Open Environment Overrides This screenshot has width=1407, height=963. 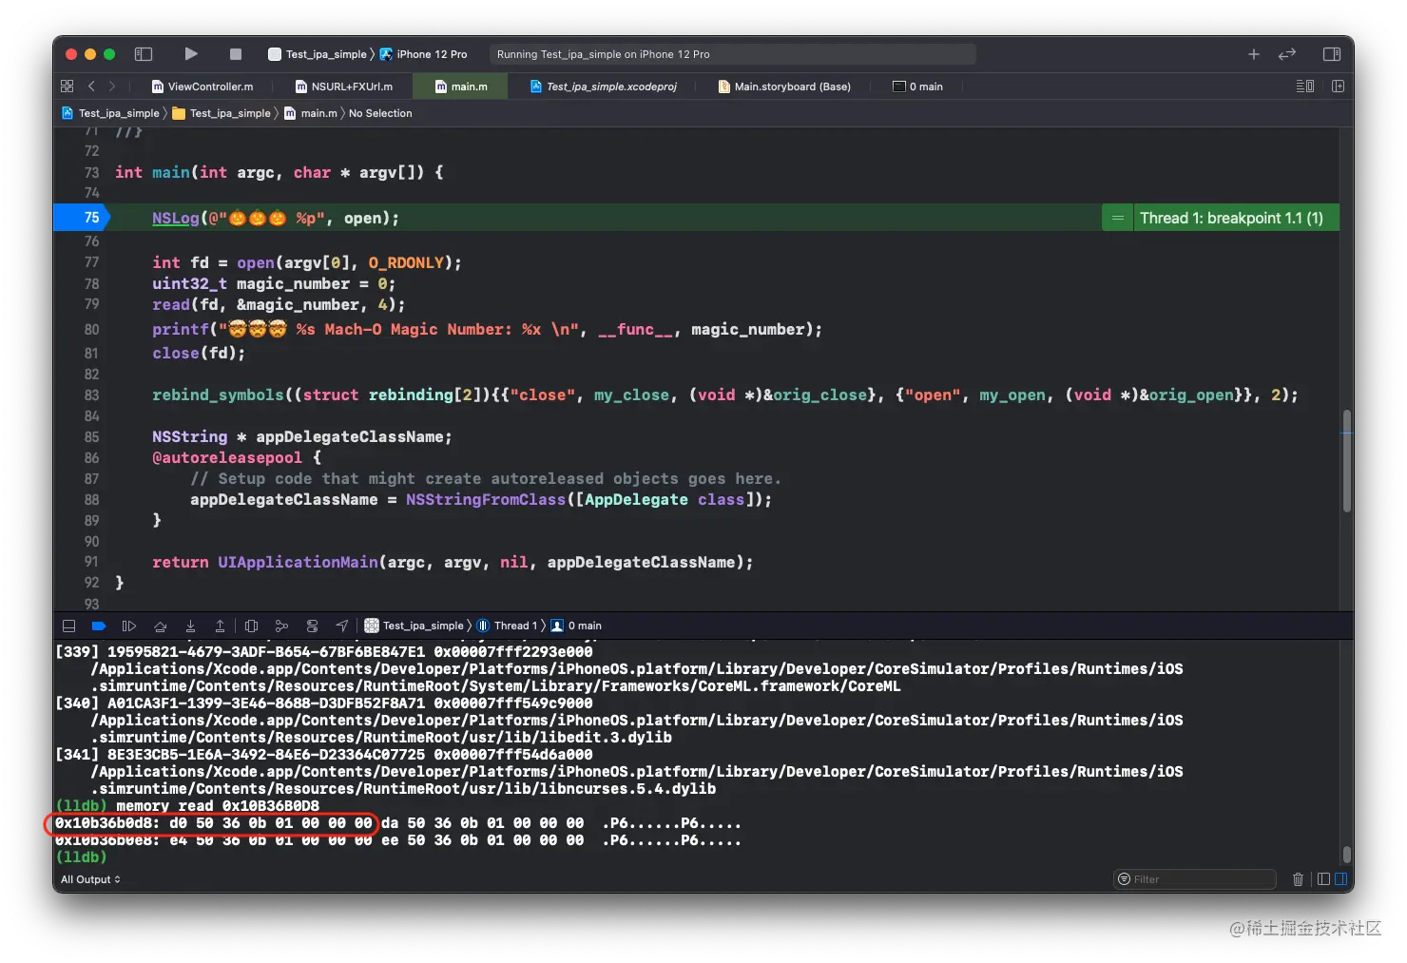[x=312, y=626]
